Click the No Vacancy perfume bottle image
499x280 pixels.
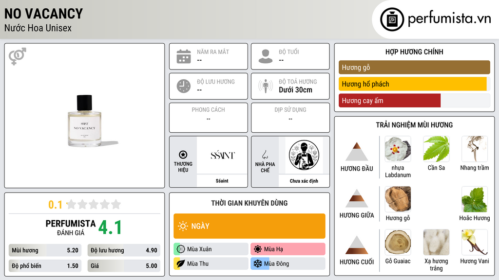click(x=85, y=121)
